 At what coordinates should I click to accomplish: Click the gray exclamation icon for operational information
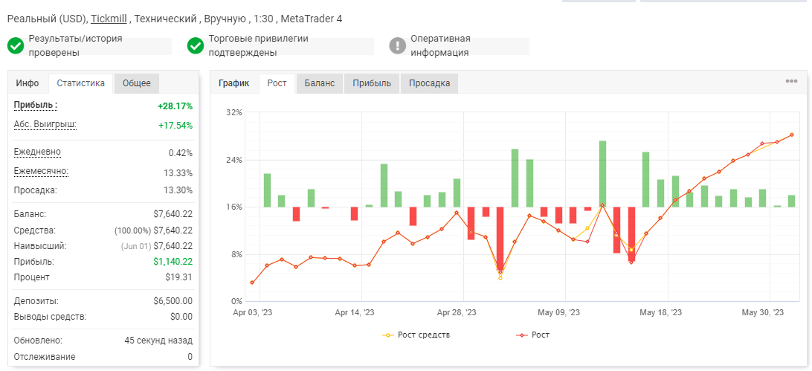397,45
